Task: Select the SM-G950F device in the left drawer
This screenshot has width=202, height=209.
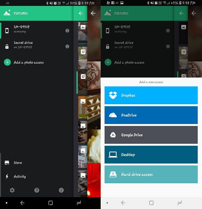Action: (37, 31)
